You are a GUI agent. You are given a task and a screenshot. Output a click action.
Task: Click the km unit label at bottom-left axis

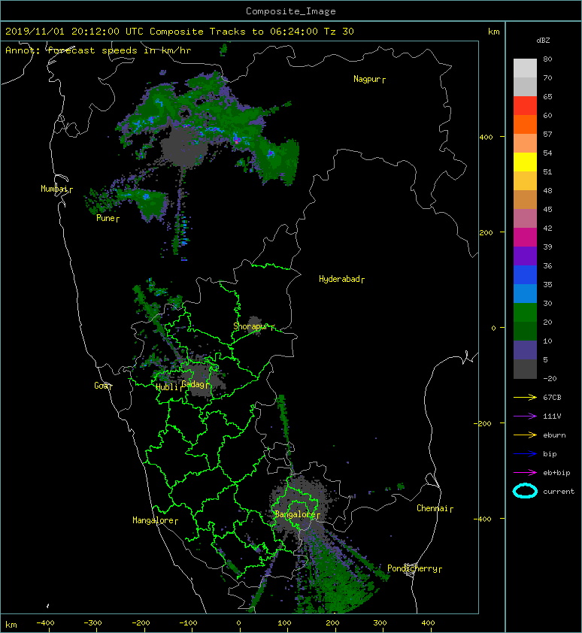[11, 625]
